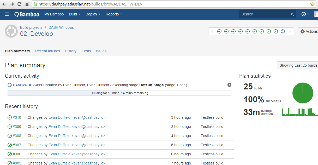Image resolution: width=318 pixels, height=165 pixels.
Task: Open the DASHW-DEV-311 build link
Action: (x=27, y=85)
